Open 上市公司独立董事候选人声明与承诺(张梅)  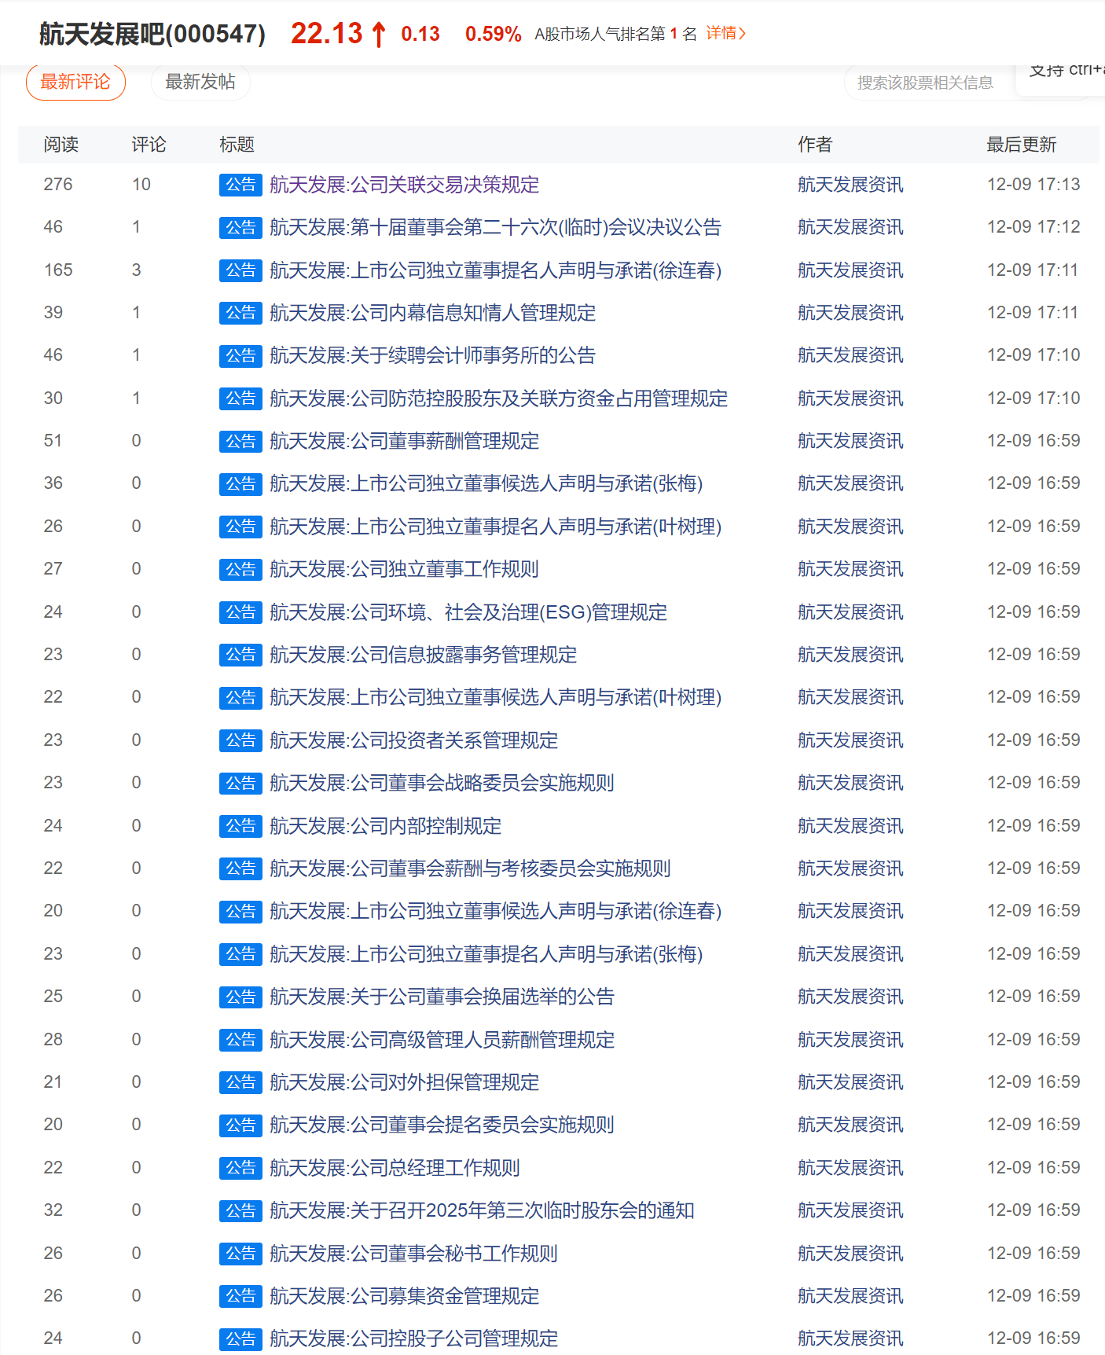tap(486, 483)
